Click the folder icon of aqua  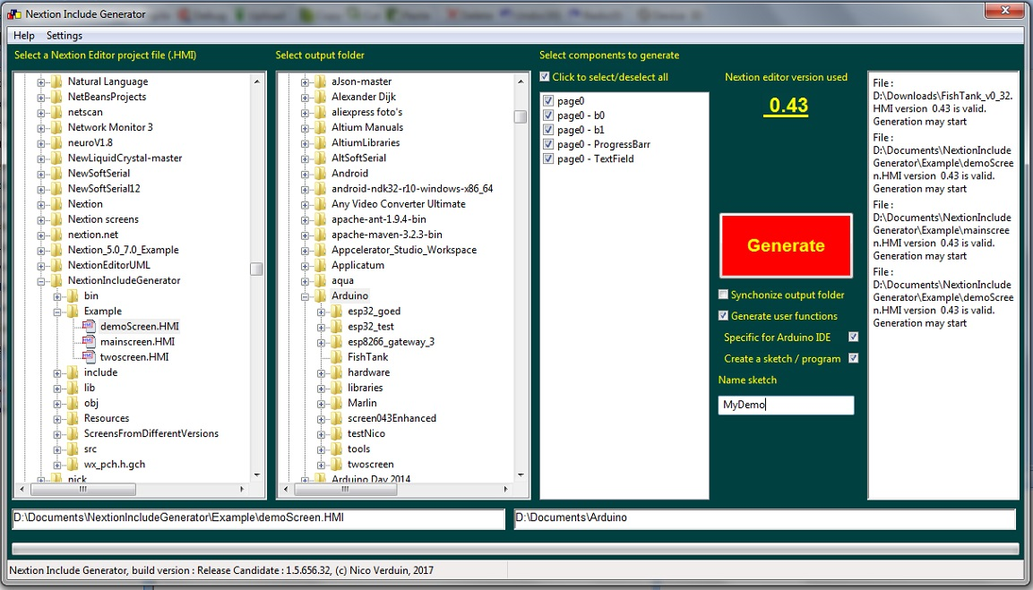point(320,280)
